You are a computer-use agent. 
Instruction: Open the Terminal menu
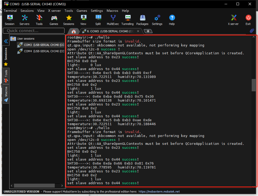pos(10,11)
